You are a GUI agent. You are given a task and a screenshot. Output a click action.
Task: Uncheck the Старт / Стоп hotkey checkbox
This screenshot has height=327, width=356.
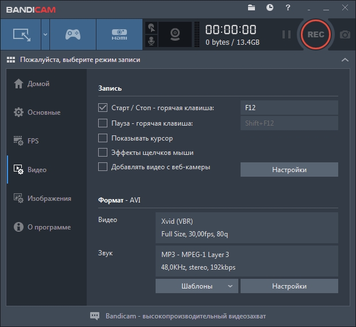point(103,108)
